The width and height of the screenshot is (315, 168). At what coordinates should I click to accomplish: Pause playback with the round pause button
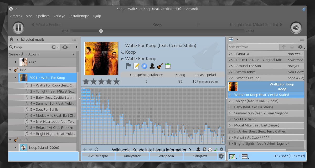[18, 28]
